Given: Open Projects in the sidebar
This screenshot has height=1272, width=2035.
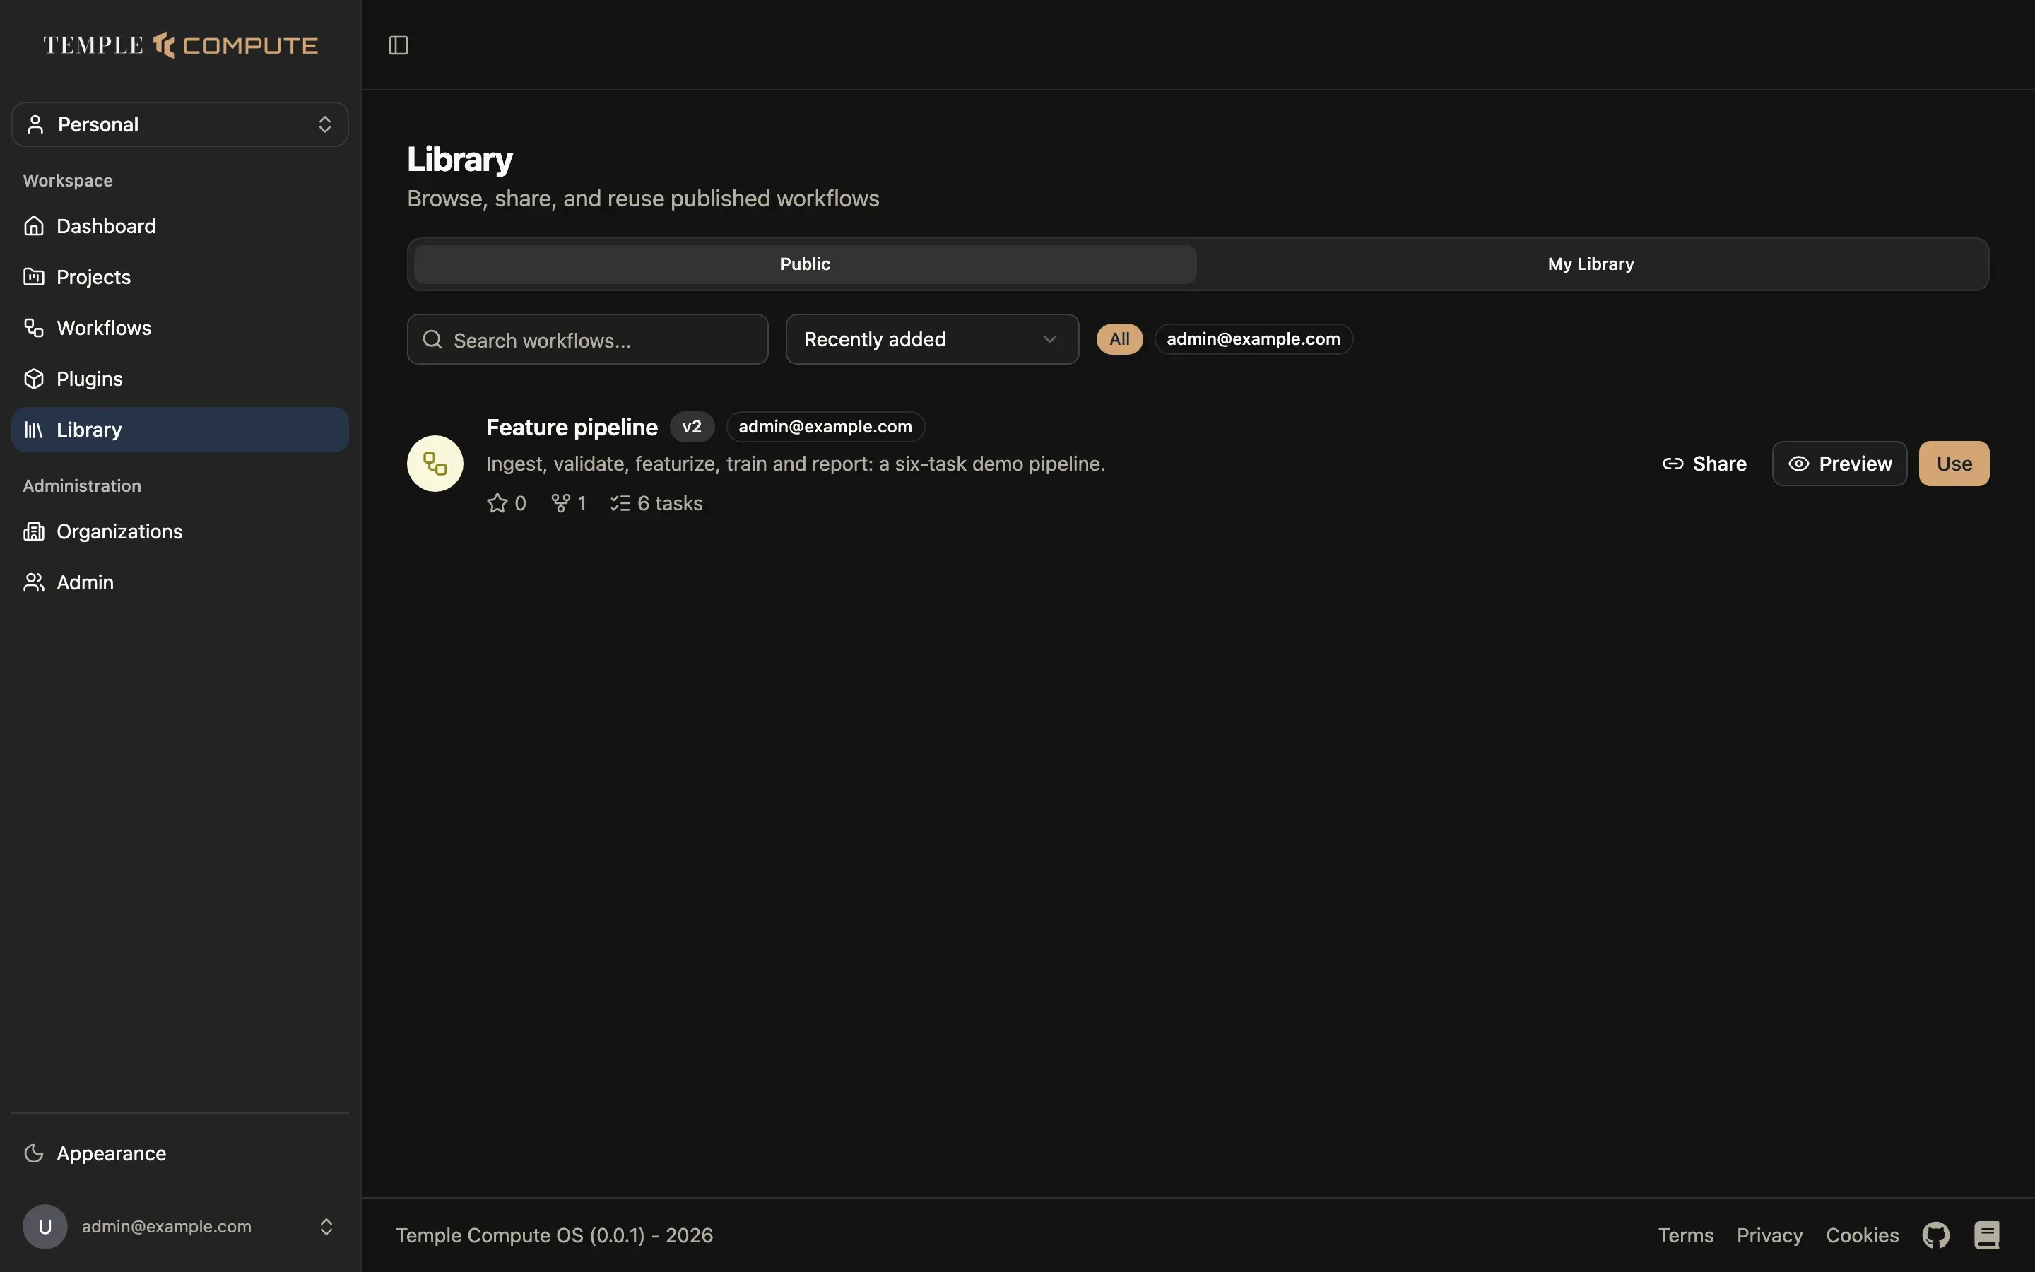Looking at the screenshot, I should coord(180,277).
